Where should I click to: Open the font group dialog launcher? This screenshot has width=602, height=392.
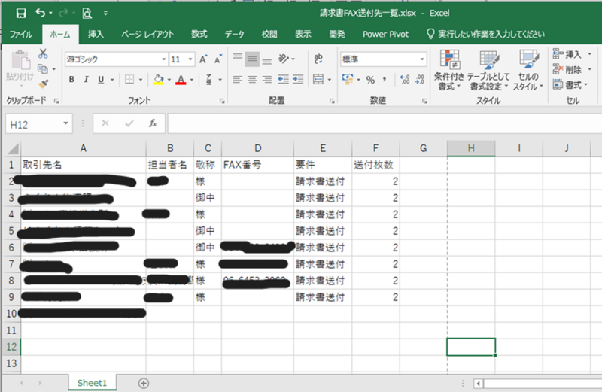click(x=222, y=101)
